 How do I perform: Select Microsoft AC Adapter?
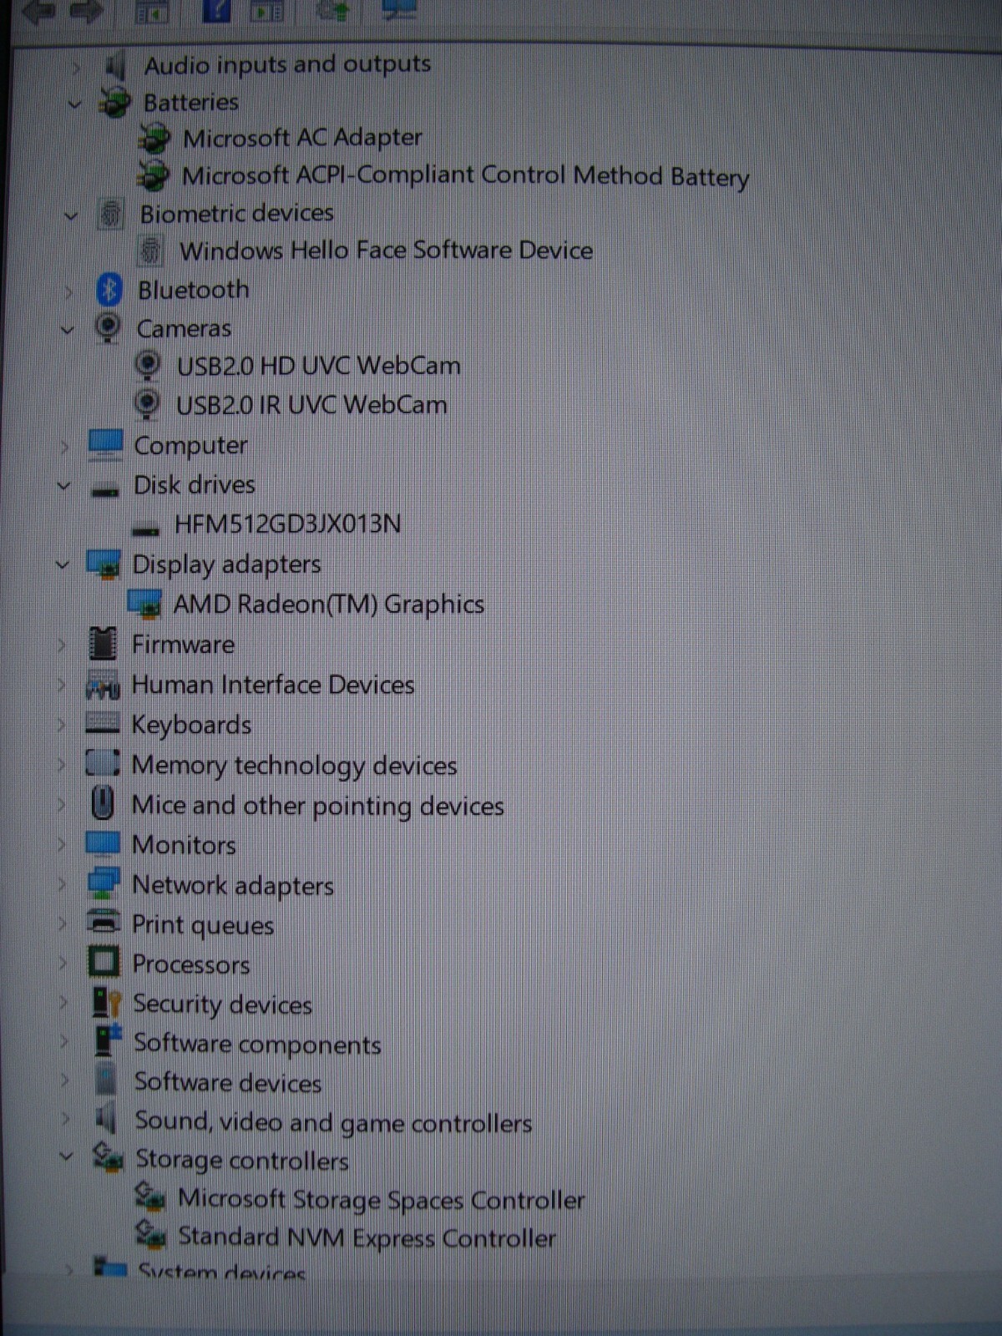(302, 138)
